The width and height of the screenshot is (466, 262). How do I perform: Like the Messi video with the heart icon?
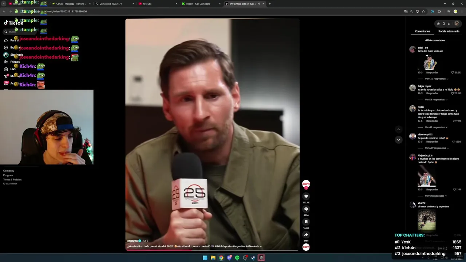(306, 196)
